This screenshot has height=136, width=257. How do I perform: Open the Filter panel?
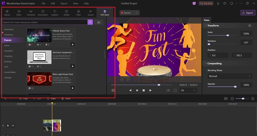[78, 13]
